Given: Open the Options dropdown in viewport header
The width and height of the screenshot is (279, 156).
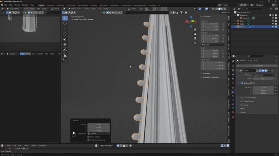Looking at the screenshot, I should pos(224,13).
